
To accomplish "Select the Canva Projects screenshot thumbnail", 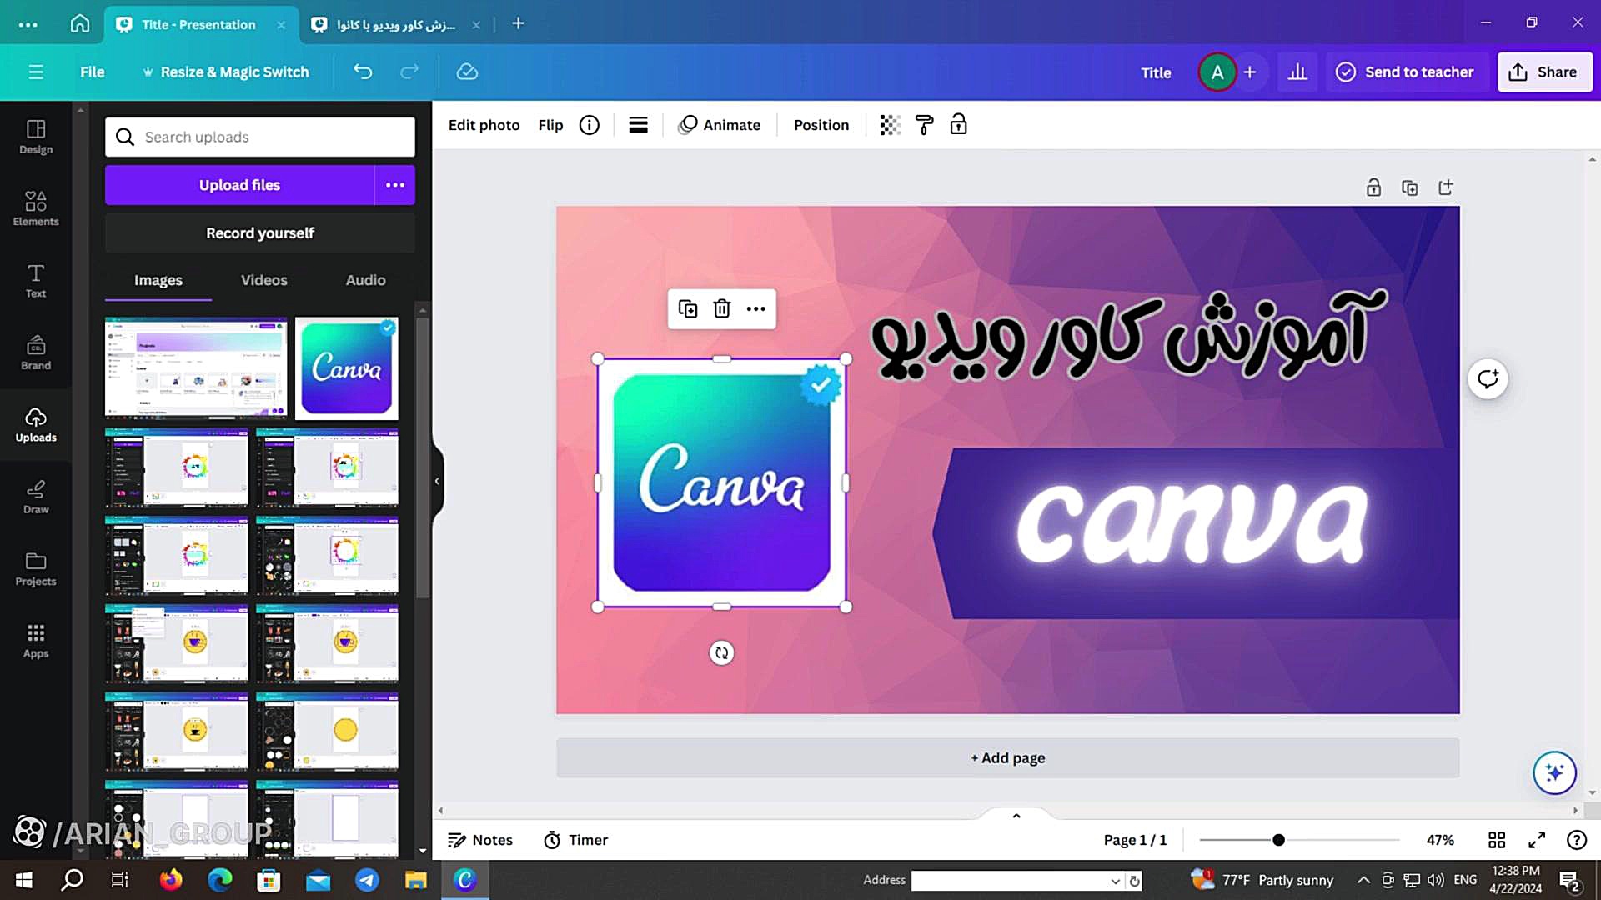I will pos(196,367).
